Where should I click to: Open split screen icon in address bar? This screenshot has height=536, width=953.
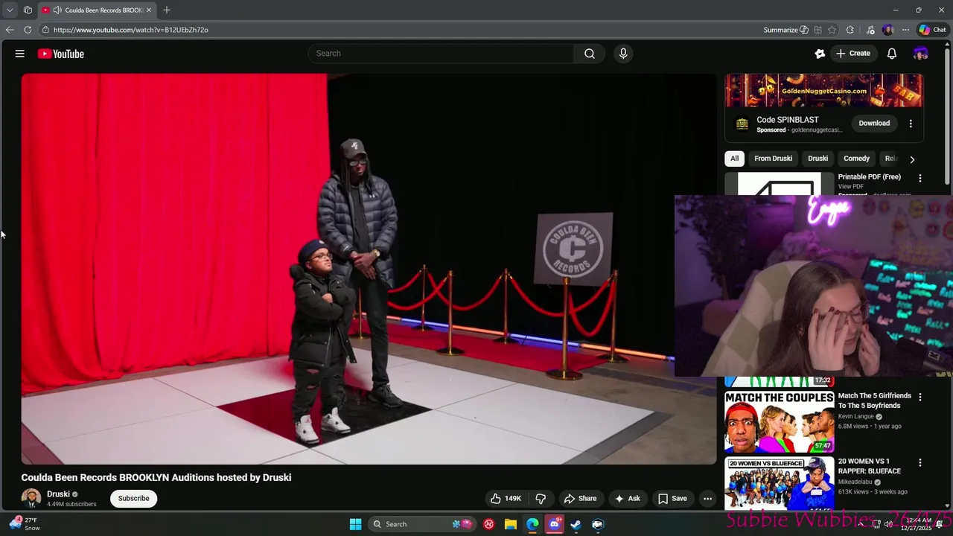[x=818, y=30]
